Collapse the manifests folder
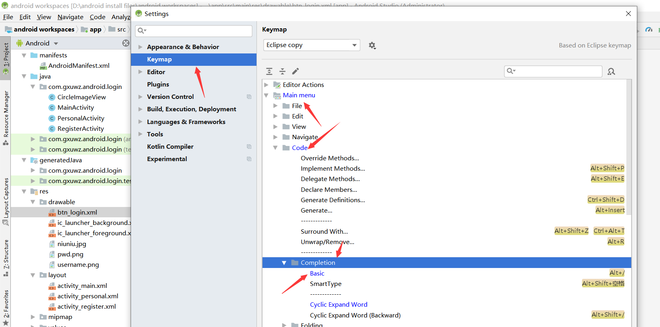 click(24, 55)
